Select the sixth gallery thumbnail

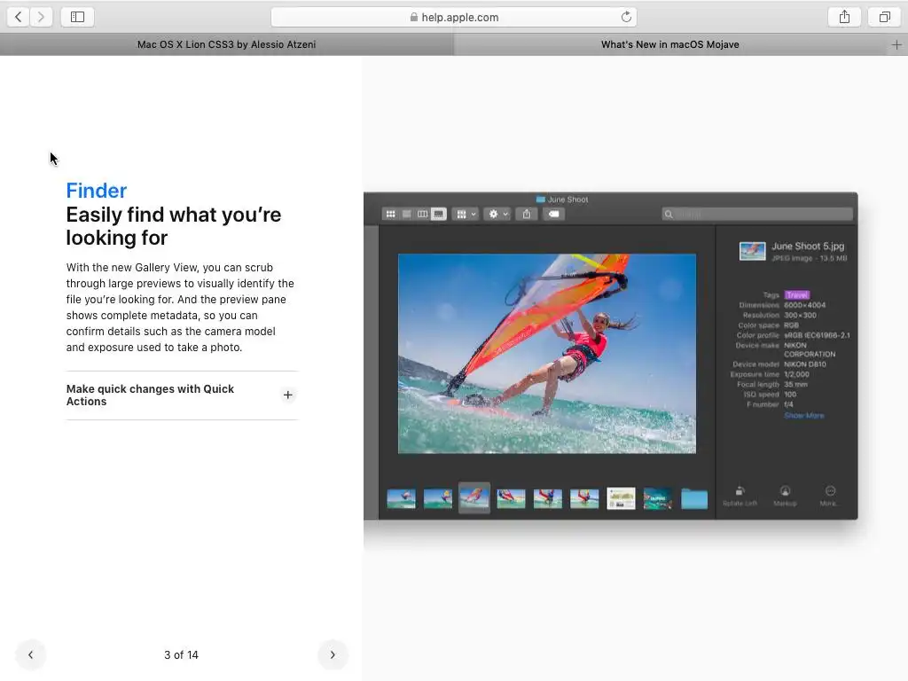(584, 498)
